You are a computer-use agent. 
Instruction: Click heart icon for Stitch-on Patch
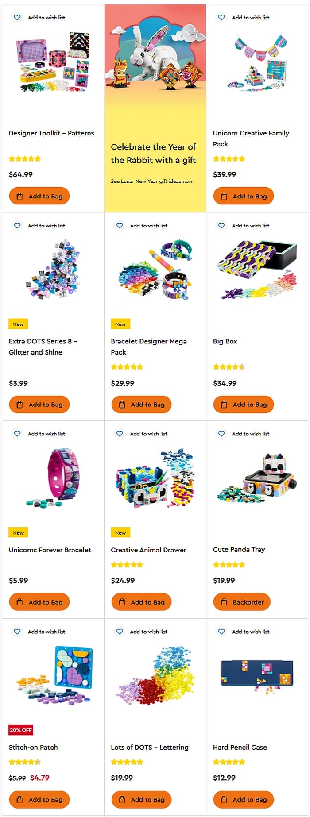point(17,632)
